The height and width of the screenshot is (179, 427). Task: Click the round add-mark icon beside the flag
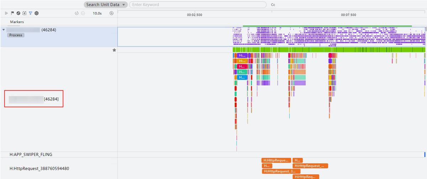click(18, 13)
